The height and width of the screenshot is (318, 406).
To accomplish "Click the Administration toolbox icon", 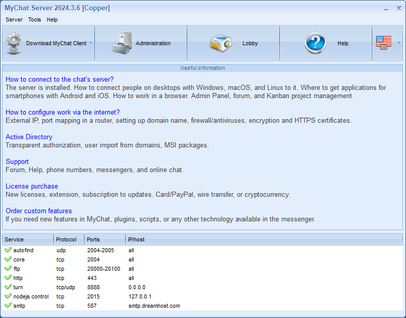I will pyautogui.click(x=122, y=43).
